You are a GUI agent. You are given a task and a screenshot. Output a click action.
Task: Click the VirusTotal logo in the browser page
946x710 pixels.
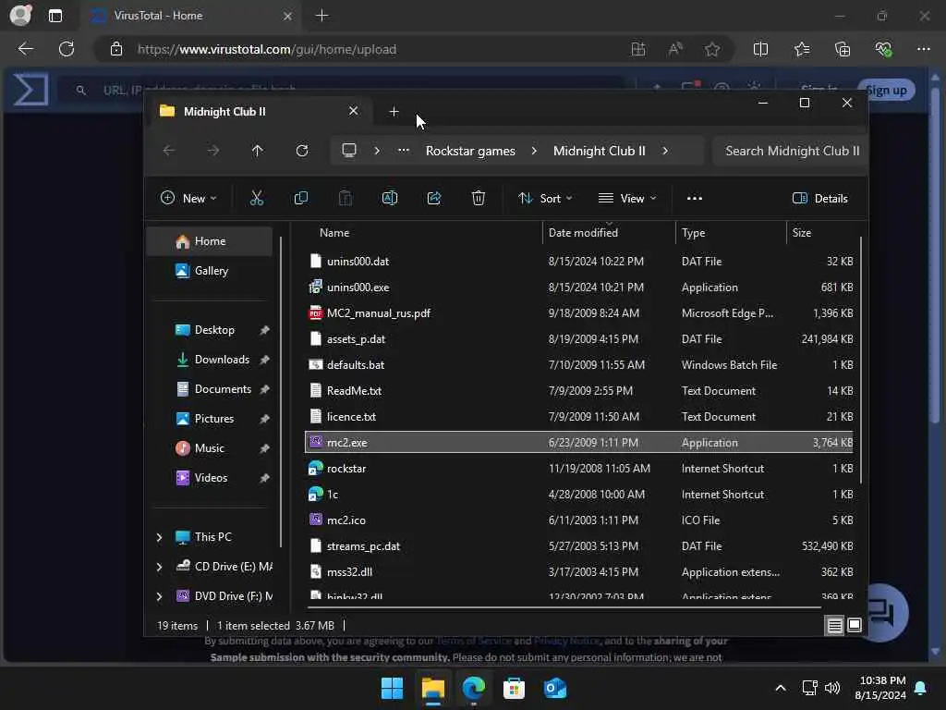pyautogui.click(x=30, y=90)
